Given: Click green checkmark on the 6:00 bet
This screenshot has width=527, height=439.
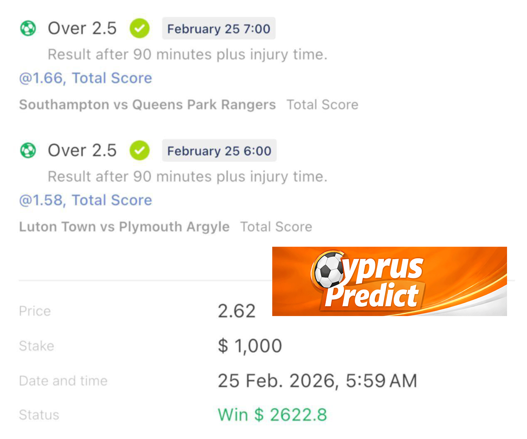Looking at the screenshot, I should [140, 150].
